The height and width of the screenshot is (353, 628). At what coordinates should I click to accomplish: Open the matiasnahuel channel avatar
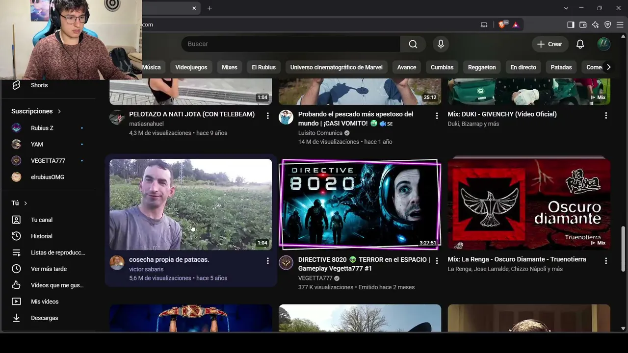click(117, 118)
